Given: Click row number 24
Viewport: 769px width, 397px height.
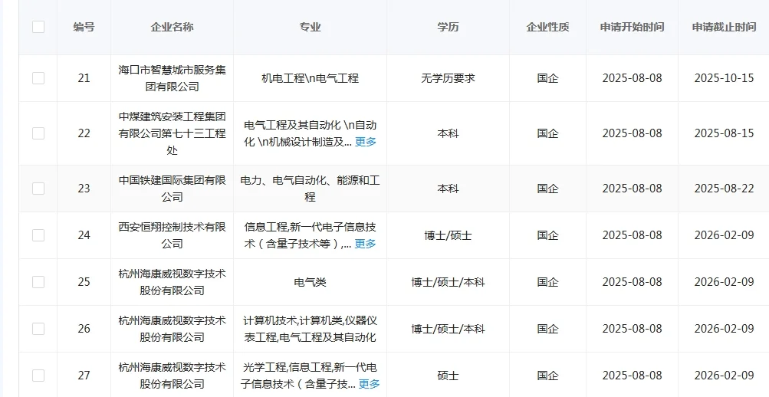Looking at the screenshot, I should 84,235.
